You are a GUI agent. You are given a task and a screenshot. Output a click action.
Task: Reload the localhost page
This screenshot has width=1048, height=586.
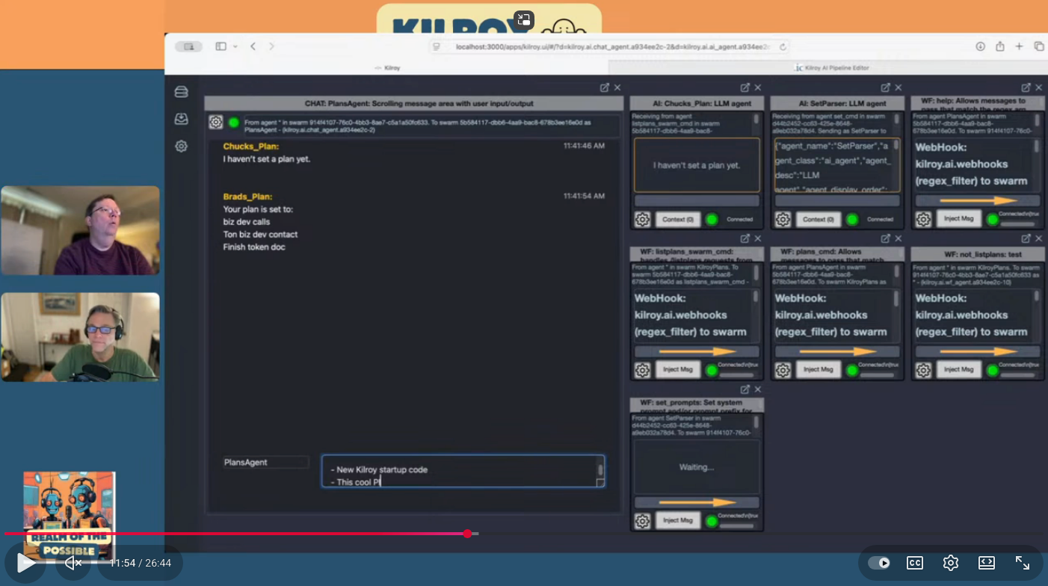783,46
